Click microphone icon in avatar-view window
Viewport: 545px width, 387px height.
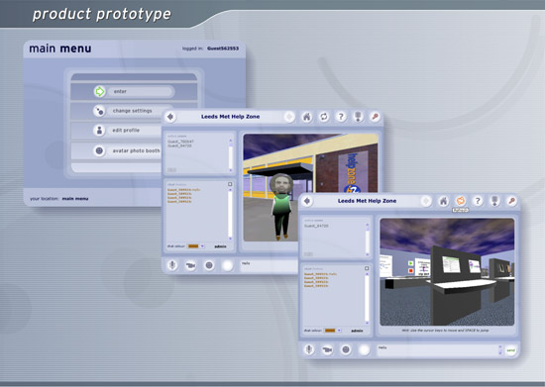(x=172, y=265)
